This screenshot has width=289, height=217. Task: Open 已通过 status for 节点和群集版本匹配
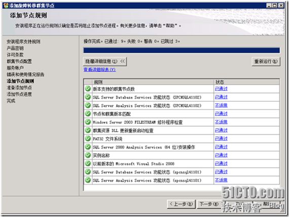click(x=221, y=114)
